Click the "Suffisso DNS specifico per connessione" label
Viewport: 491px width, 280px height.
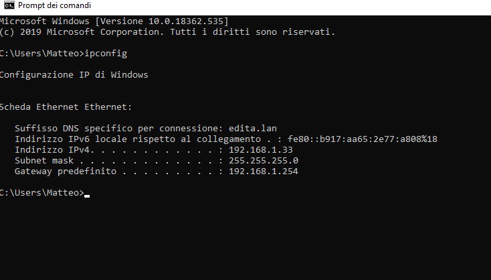pos(117,128)
